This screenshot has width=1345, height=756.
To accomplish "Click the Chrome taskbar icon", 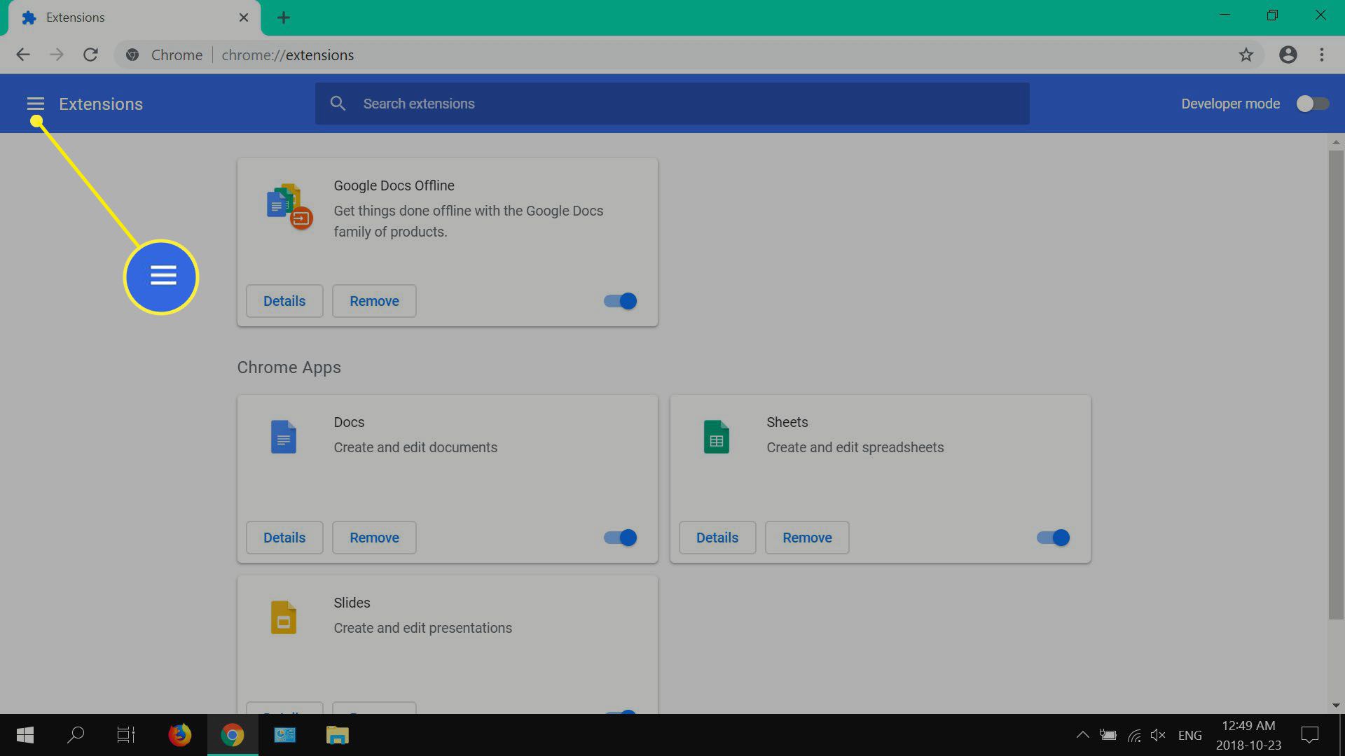I will [x=233, y=735].
